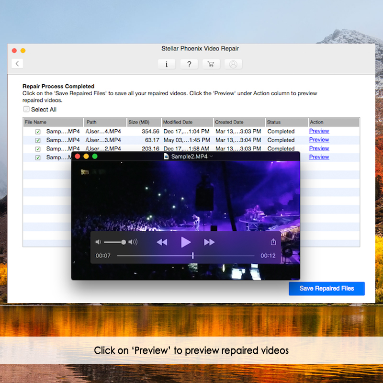Close the Sample2.MP4 player window
This screenshot has height=383, width=383.
(78, 157)
